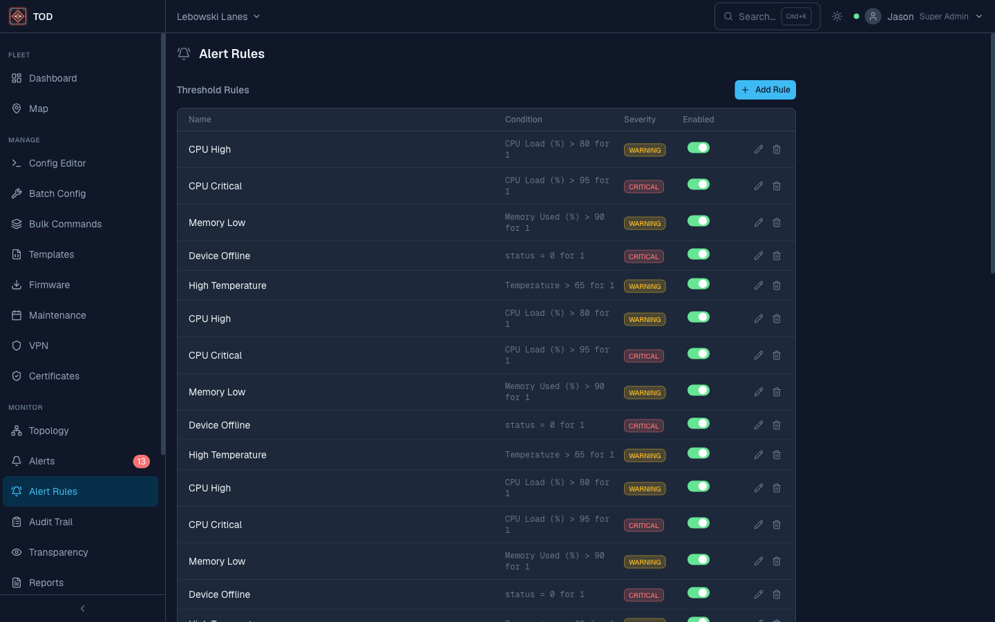Click the trash icon for the topmost High Temperature rule
The image size is (995, 622).
point(777,285)
